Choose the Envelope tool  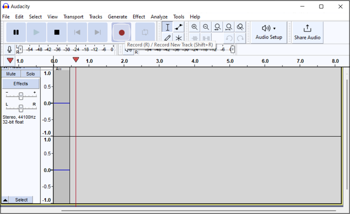(178, 27)
